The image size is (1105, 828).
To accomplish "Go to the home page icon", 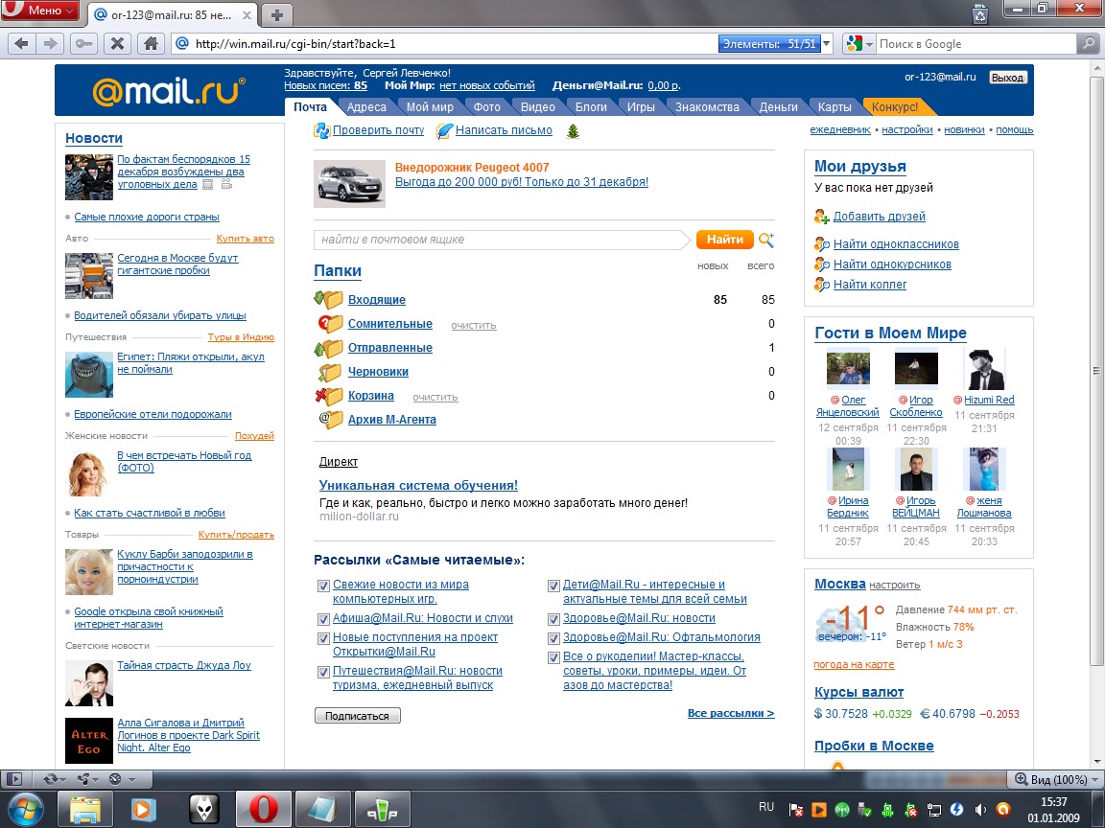I will [x=151, y=44].
